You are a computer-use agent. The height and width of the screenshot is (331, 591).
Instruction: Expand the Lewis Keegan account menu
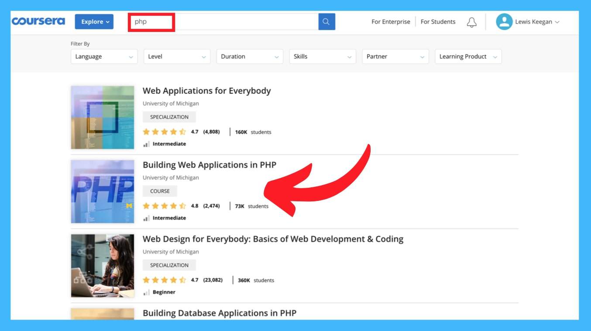[537, 22]
